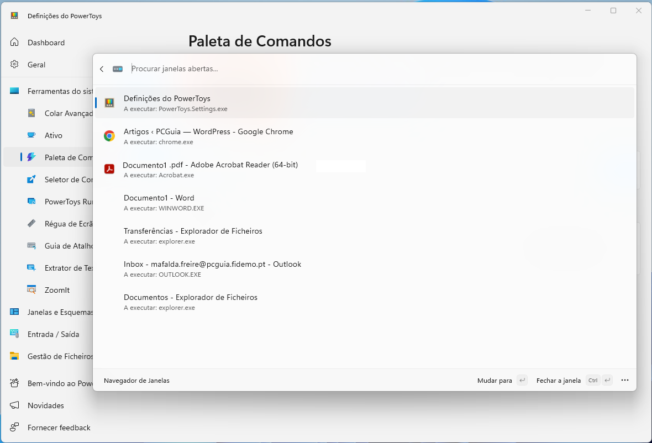Click the 'Fechar a janela' button
This screenshot has height=443, width=652.
point(574,380)
